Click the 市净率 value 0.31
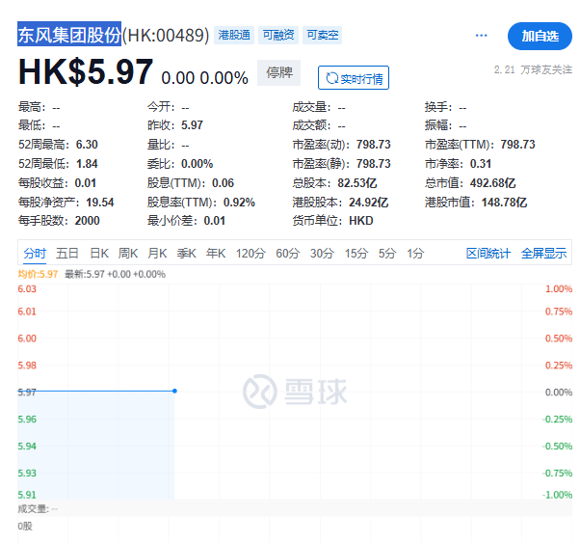 [481, 164]
